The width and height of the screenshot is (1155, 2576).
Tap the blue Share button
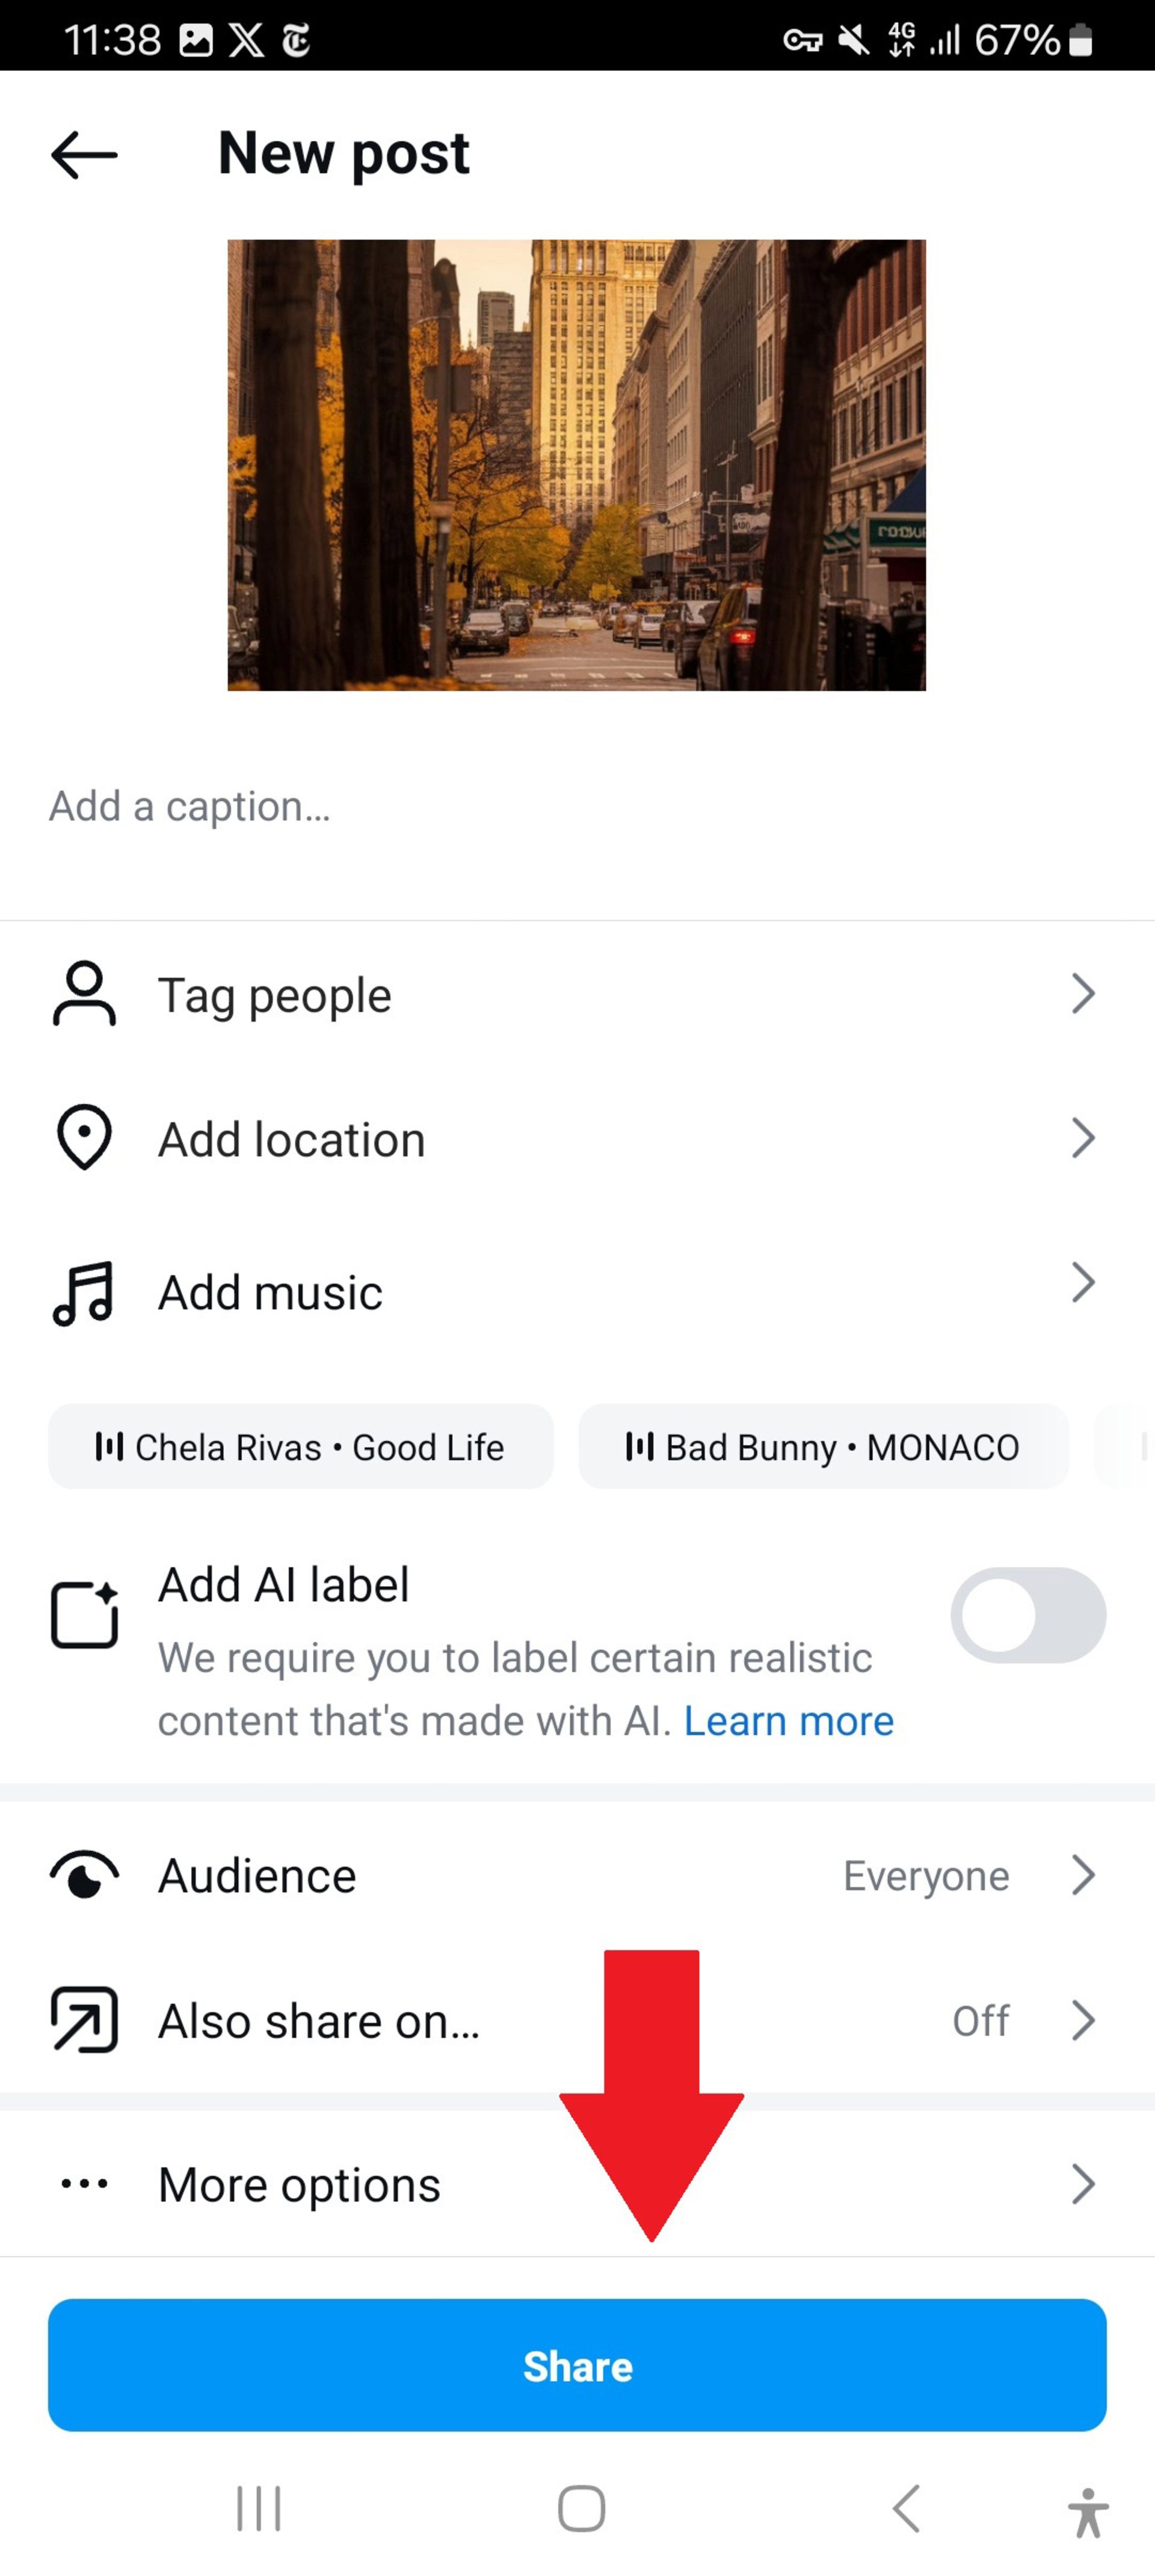(x=577, y=2365)
